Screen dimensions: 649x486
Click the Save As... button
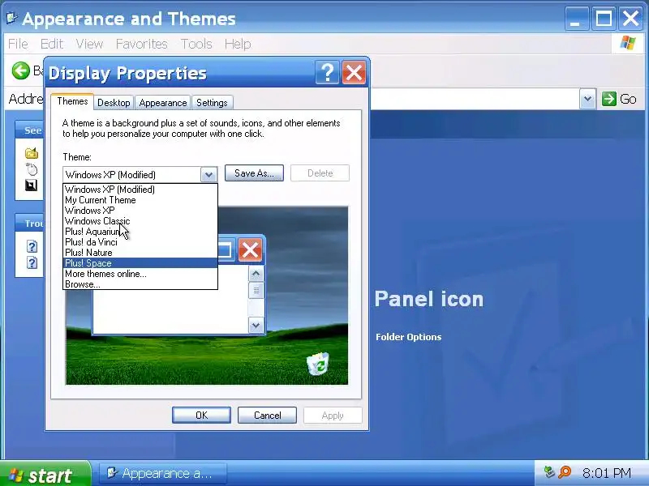click(x=254, y=173)
